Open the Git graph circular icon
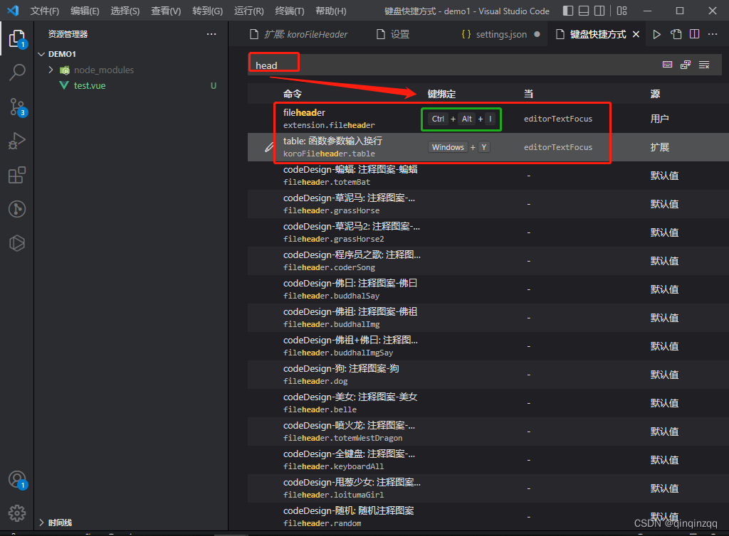 17,209
